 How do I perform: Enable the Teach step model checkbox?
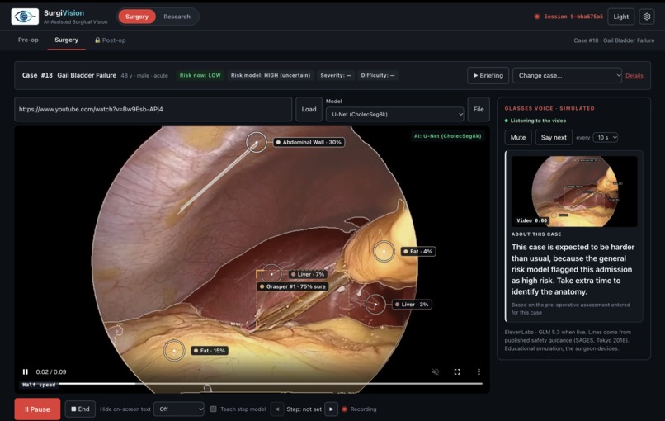coord(214,409)
